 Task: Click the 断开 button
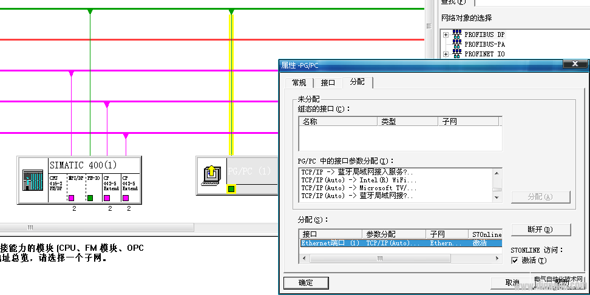pyautogui.click(x=540, y=230)
